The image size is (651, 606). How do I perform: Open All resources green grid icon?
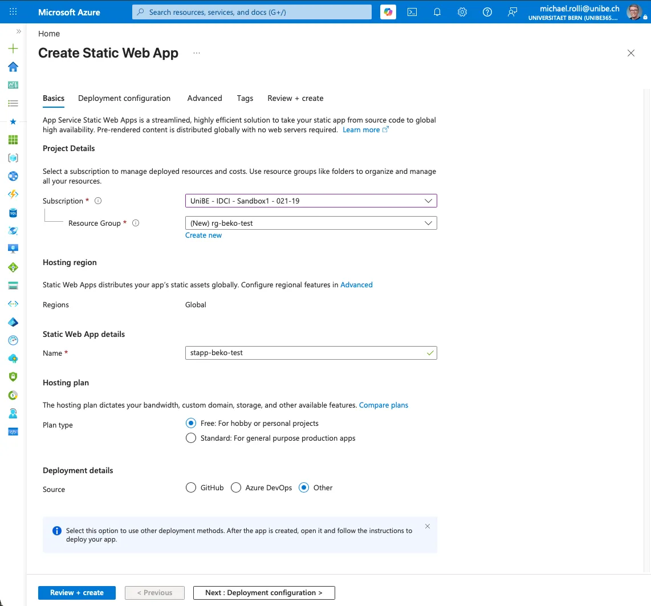(13, 140)
